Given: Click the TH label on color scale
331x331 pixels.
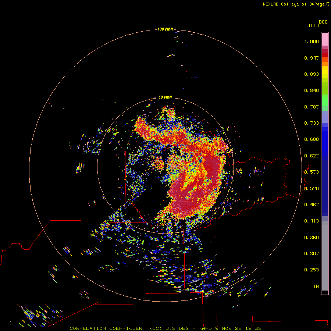Looking at the screenshot, I should tap(316, 286).
